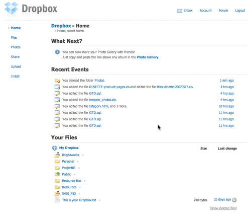
Task: Click the Resources folder icon
Action: [57, 187]
